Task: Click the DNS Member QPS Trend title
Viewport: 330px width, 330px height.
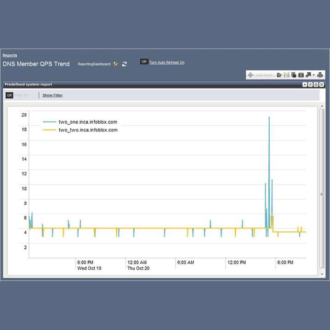Action: point(36,64)
